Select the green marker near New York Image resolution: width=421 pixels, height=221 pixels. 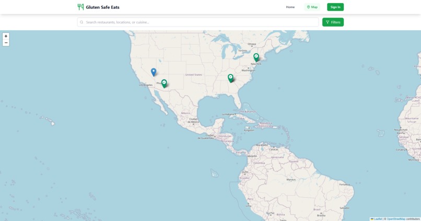(256, 57)
